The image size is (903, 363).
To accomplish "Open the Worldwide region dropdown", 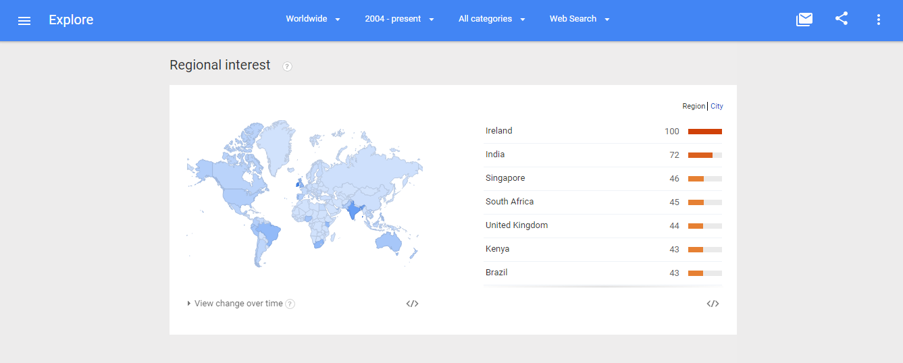I will tap(313, 19).
